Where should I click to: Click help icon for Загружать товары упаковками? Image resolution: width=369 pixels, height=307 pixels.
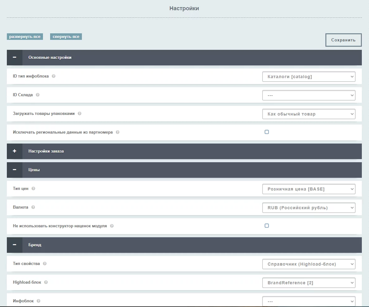point(79,114)
